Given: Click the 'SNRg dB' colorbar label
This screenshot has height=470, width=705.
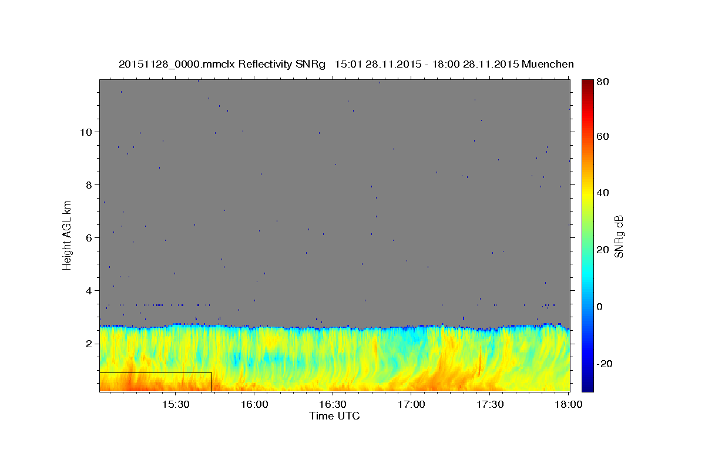Looking at the screenshot, I should pos(618,235).
